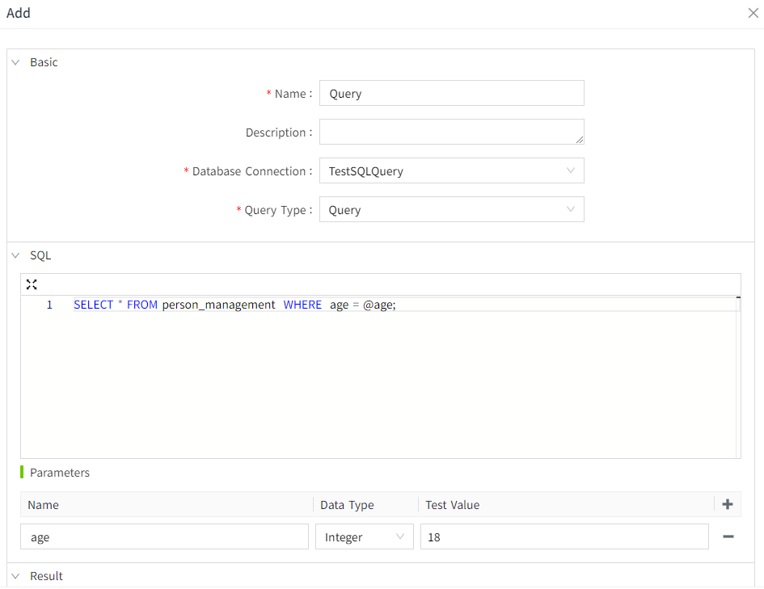Collapse the SQL section
The width and height of the screenshot is (764, 589).
pyautogui.click(x=15, y=255)
